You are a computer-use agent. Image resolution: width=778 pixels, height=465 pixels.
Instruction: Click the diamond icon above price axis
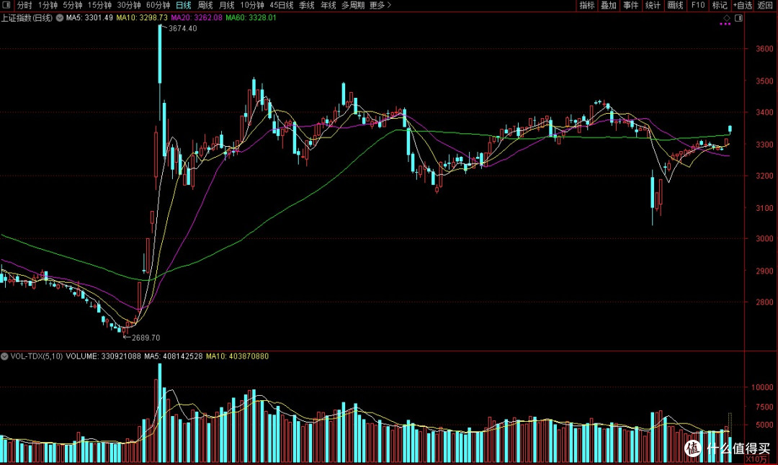click(726, 18)
